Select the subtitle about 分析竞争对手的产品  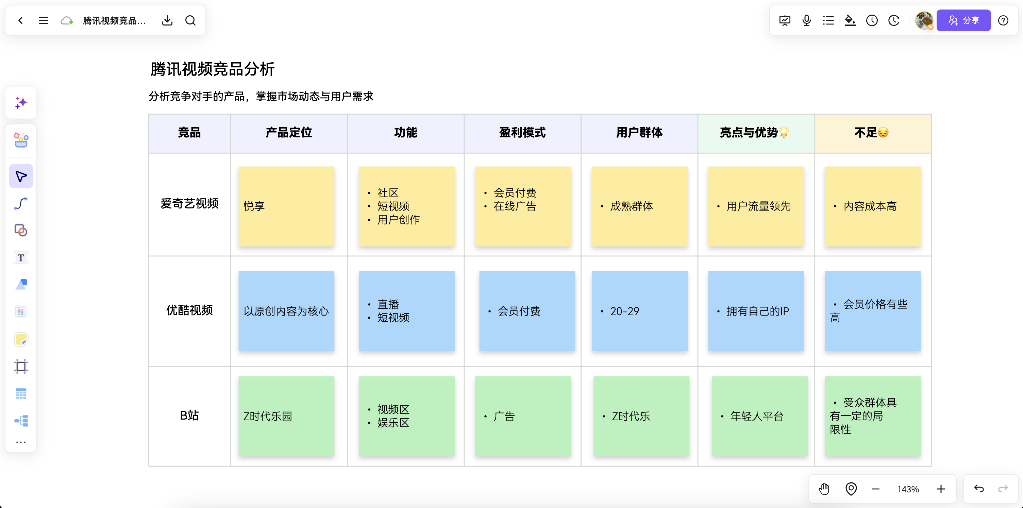261,96
